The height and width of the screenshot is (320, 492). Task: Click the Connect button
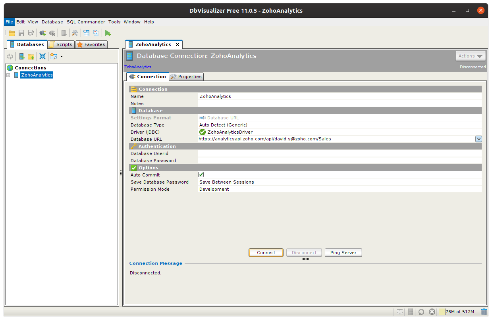[x=266, y=253]
